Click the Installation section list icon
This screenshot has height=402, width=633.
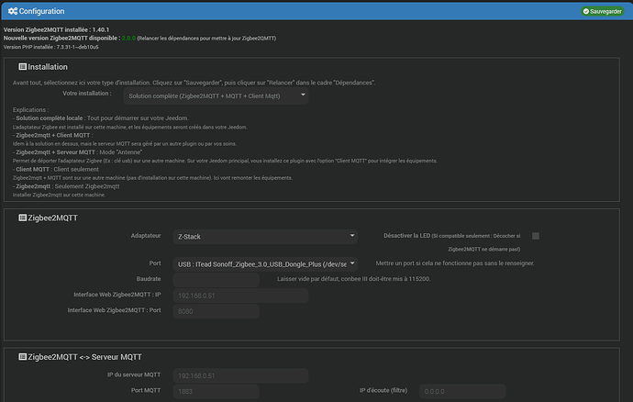tap(23, 67)
